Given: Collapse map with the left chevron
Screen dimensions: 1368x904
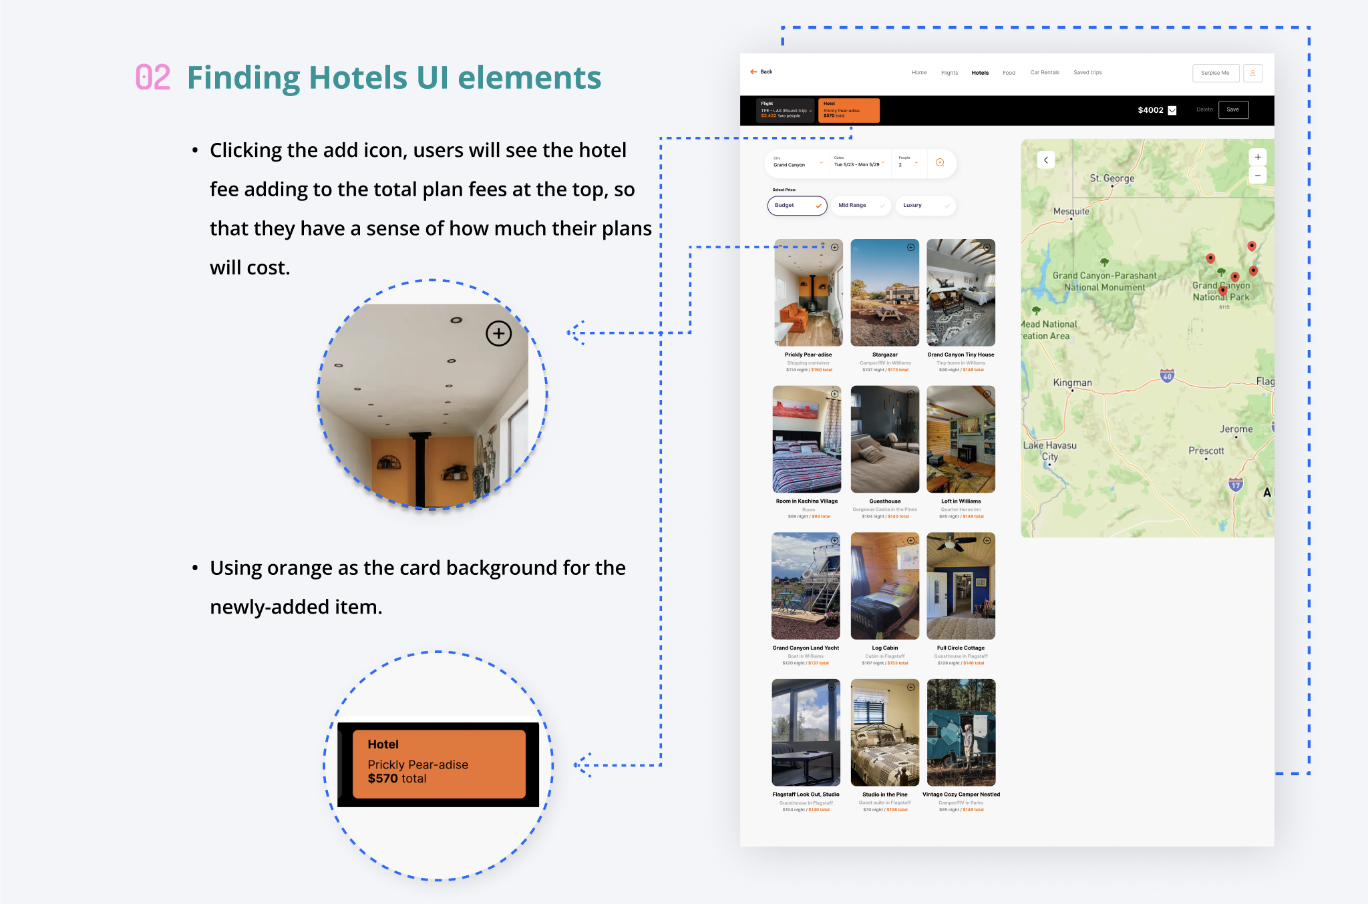Looking at the screenshot, I should click(x=1046, y=160).
